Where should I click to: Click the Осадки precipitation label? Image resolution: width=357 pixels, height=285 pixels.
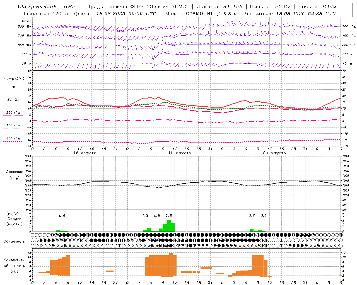click(14, 219)
